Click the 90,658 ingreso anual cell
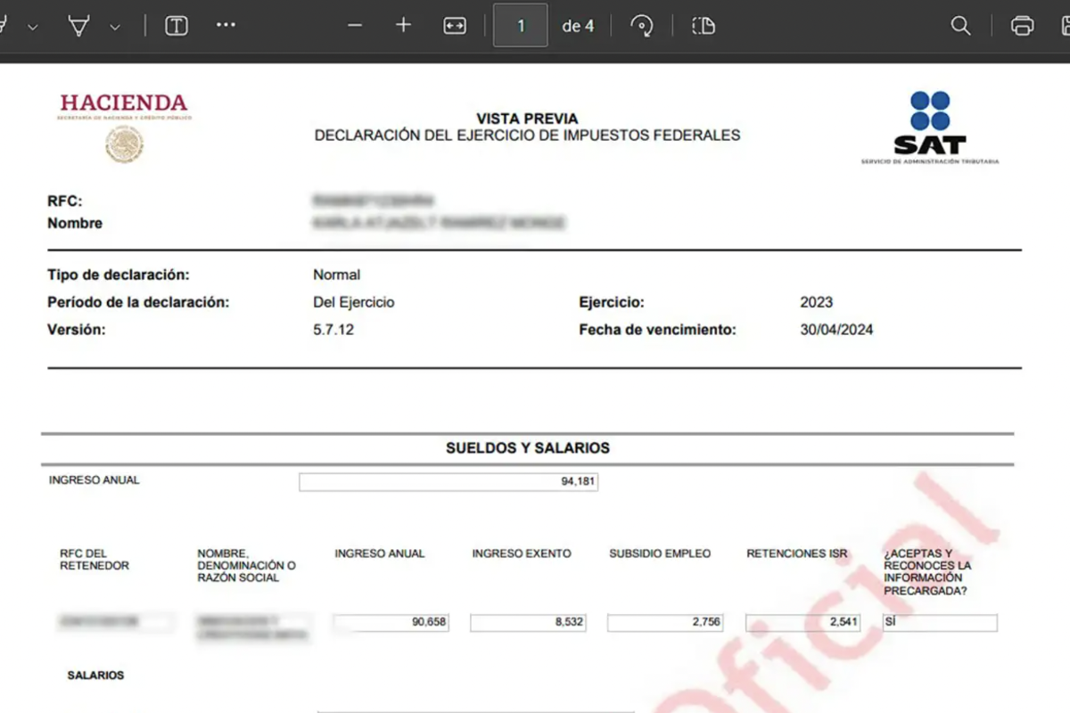1070x713 pixels. pyautogui.click(x=390, y=622)
